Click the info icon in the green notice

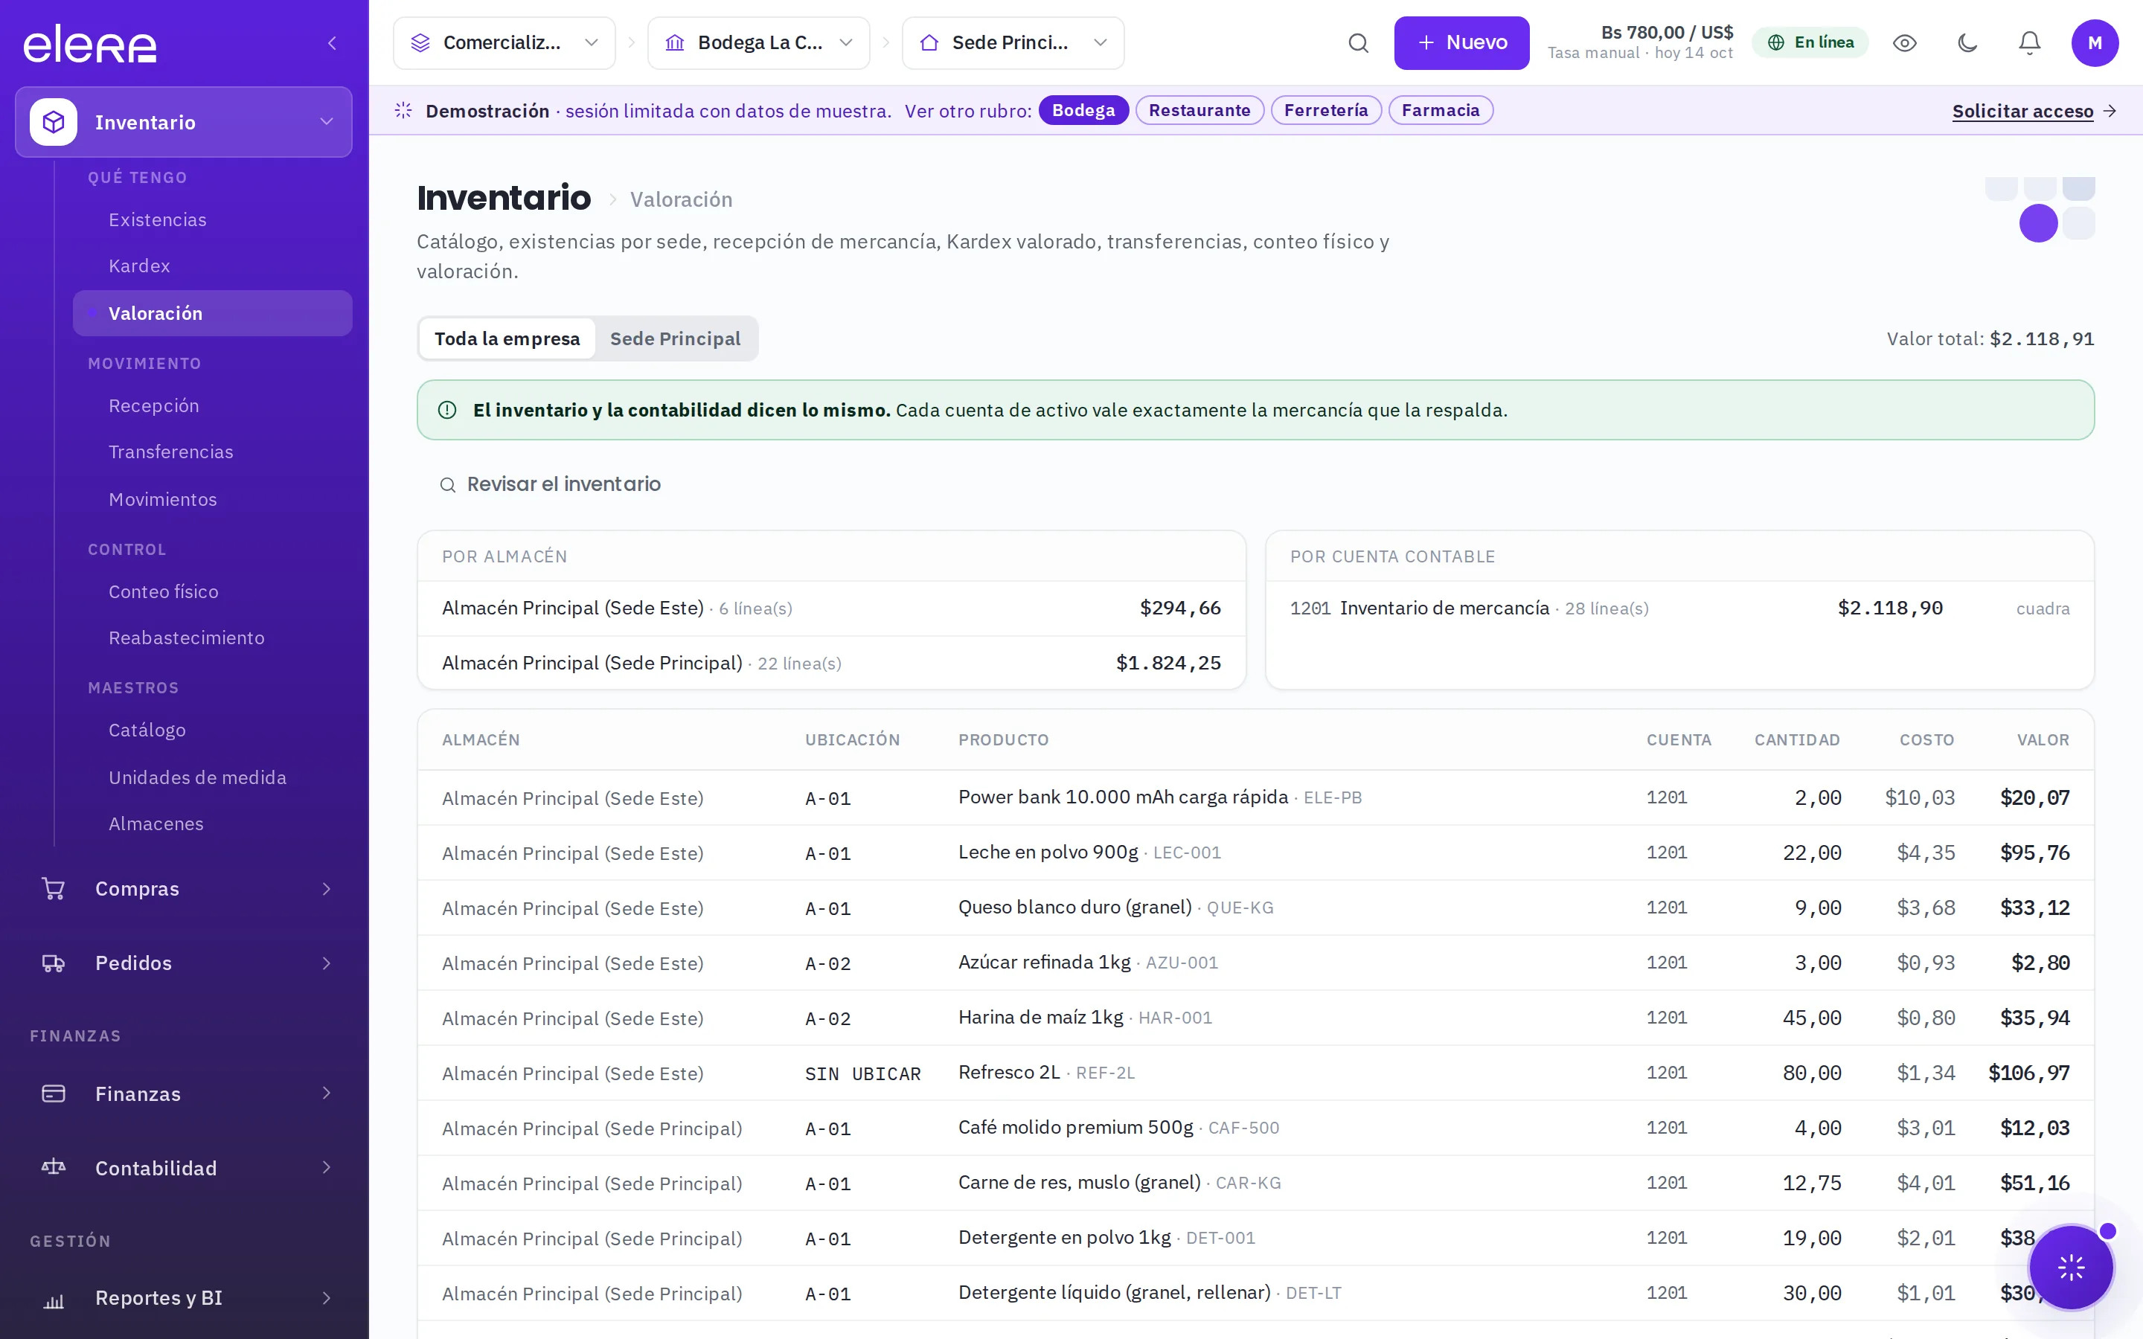point(447,410)
